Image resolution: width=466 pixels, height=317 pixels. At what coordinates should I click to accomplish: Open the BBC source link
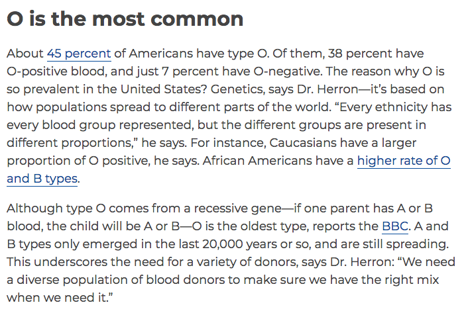point(395,226)
